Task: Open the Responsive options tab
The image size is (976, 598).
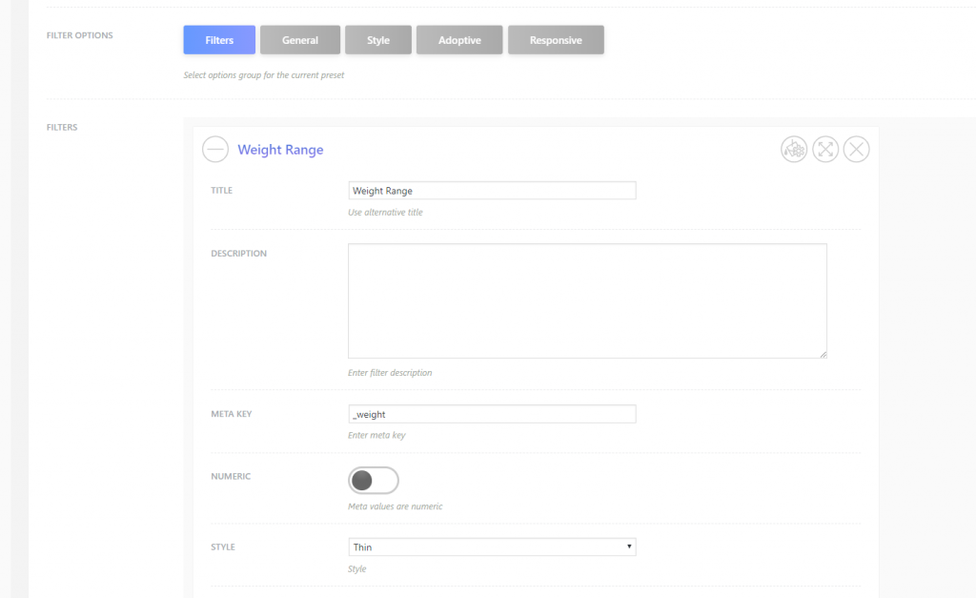Action: [556, 40]
